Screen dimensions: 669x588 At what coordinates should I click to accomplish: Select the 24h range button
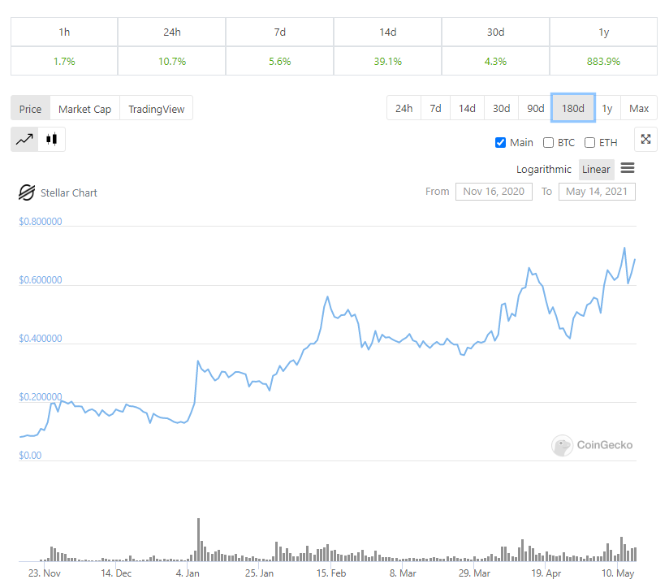click(x=404, y=108)
